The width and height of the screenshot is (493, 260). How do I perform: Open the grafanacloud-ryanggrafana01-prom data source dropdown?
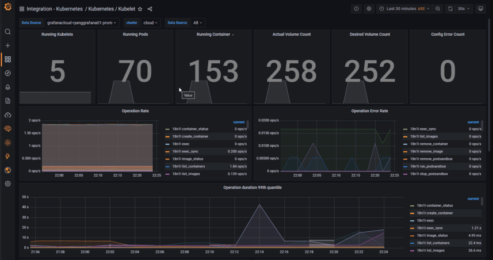(x=82, y=22)
